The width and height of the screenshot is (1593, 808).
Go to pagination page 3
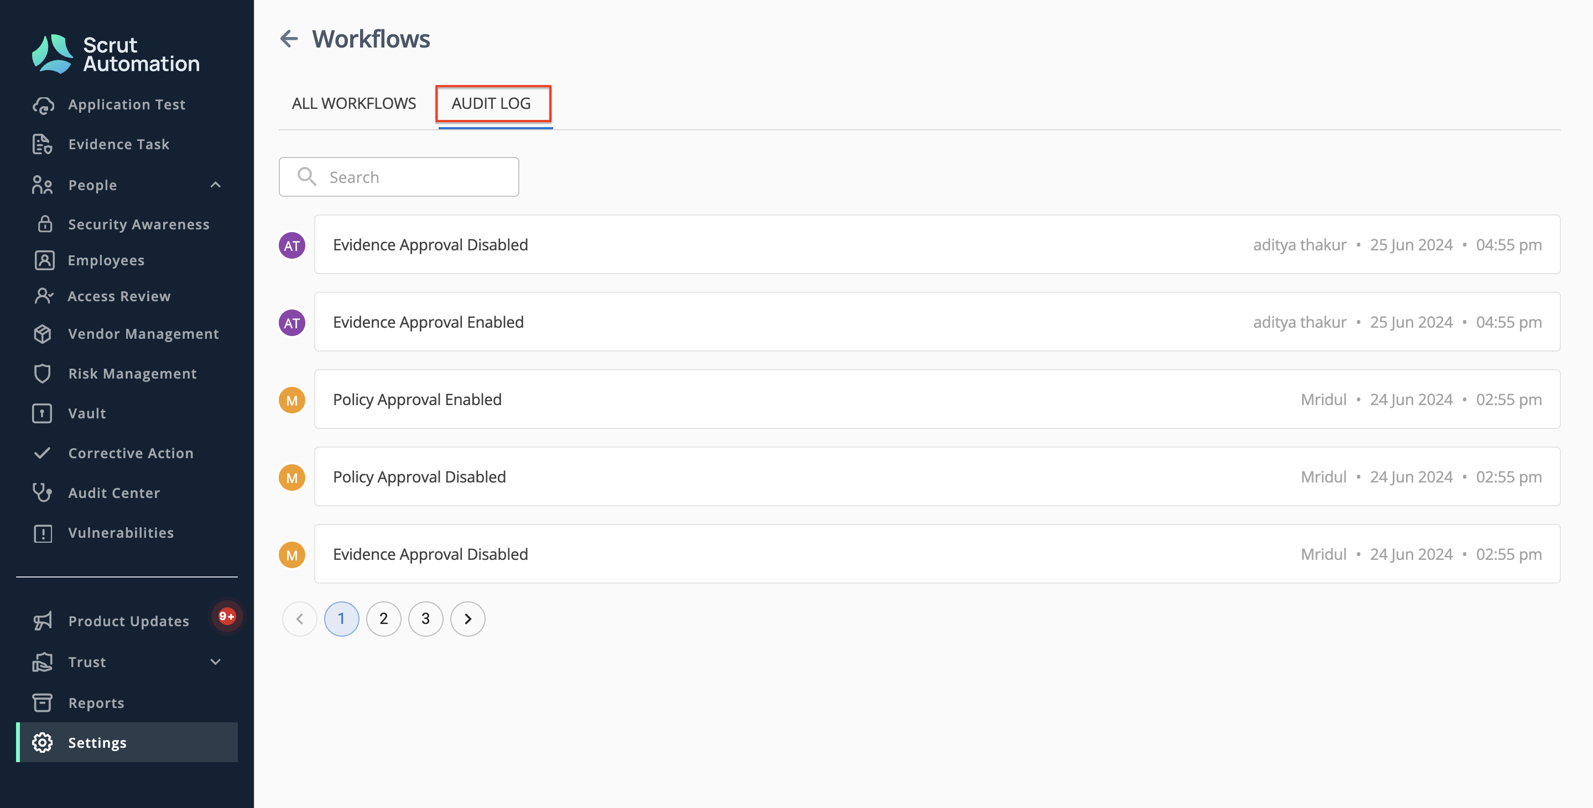[x=425, y=618]
